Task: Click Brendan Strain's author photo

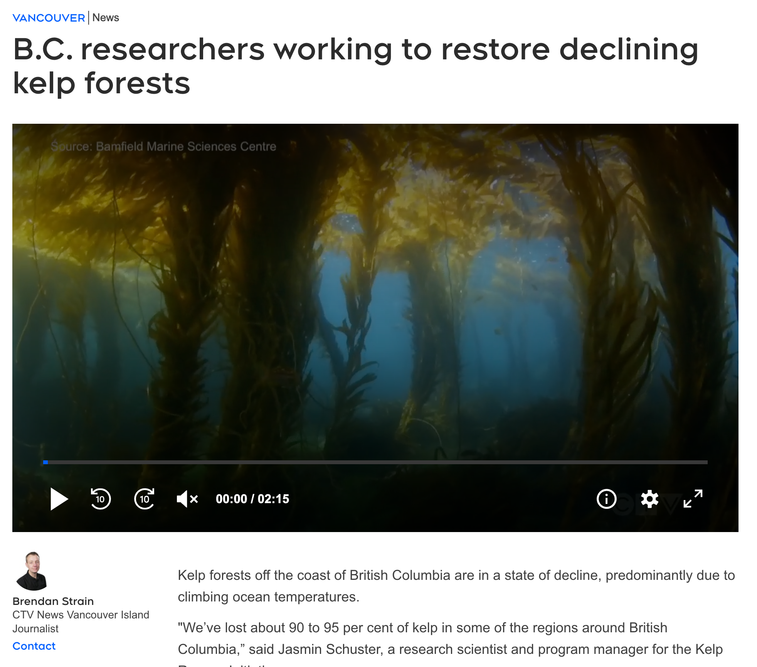Action: [32, 571]
